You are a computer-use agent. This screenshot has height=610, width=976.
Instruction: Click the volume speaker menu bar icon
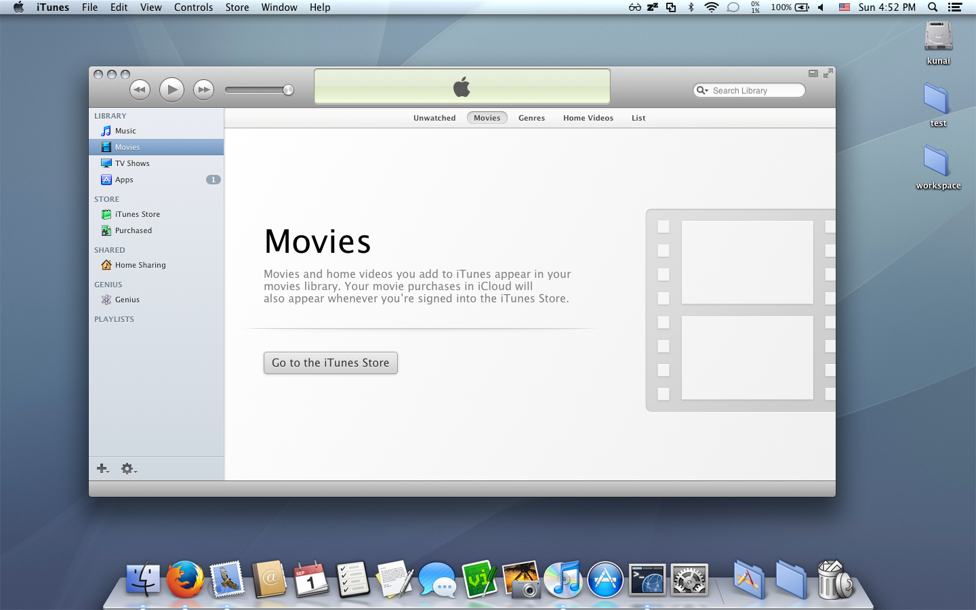pos(821,7)
